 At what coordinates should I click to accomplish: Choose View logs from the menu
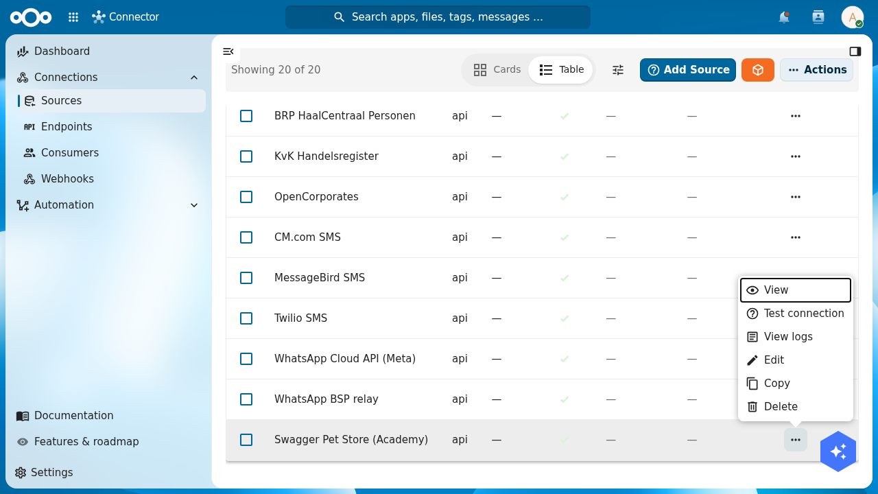click(x=796, y=337)
